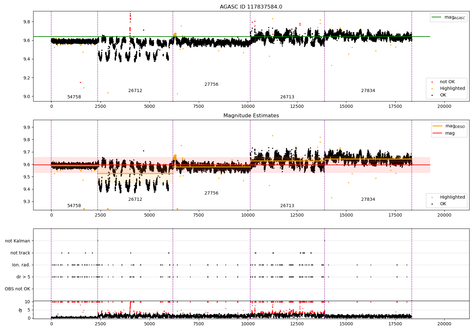The width and height of the screenshot is (474, 331).
Task: Click the rotated 'dr' y-axis label
Action: (x=21, y=310)
